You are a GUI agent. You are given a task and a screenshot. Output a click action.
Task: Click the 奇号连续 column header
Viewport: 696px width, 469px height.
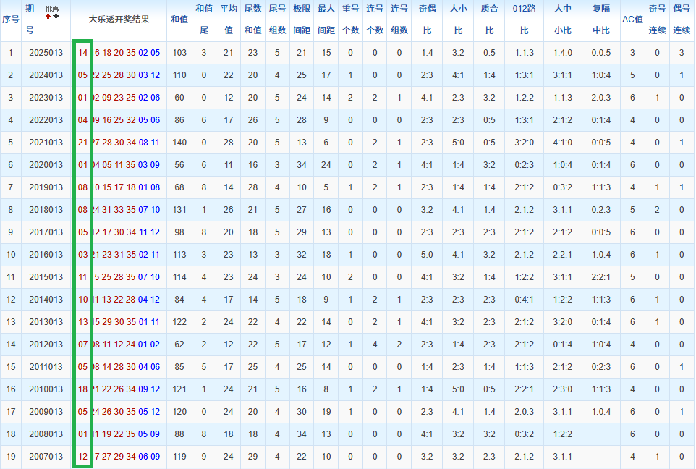pos(658,20)
